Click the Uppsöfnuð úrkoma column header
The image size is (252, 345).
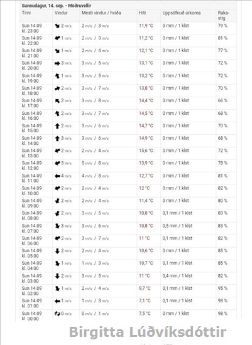[x=182, y=13]
